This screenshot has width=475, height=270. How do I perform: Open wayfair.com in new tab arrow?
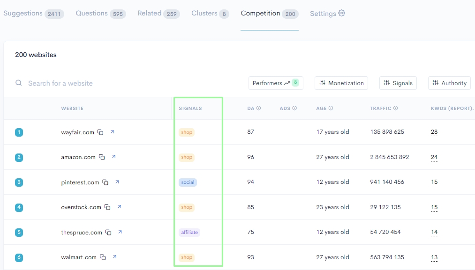pyautogui.click(x=112, y=132)
